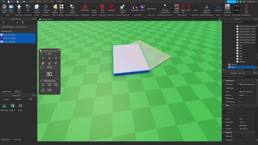Click the Load Character plugin
Viewport: 258px width, 145px height.
[72, 9]
